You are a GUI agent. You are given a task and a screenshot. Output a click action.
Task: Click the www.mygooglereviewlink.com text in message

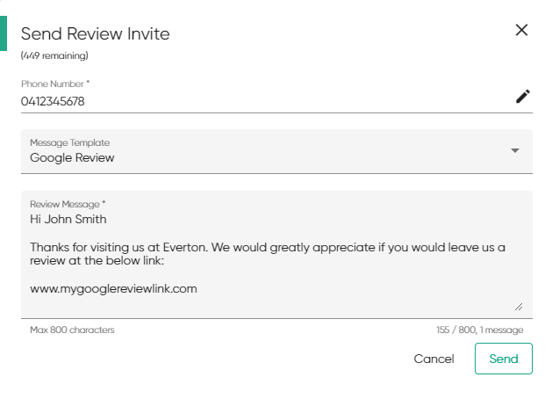click(113, 288)
